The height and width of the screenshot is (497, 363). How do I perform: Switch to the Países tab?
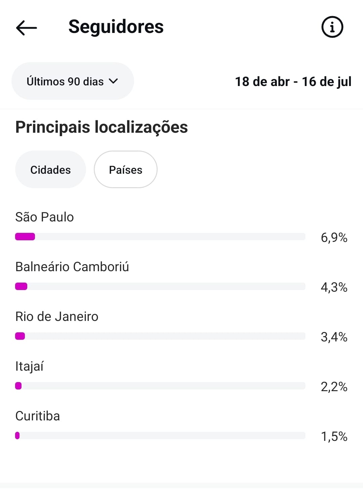(125, 170)
